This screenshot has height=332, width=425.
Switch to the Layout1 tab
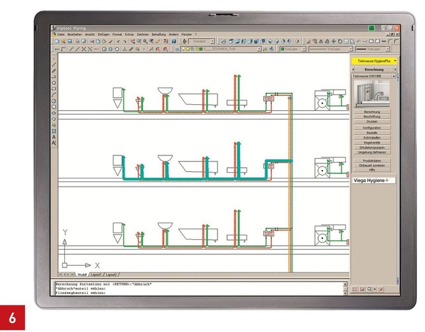point(95,274)
